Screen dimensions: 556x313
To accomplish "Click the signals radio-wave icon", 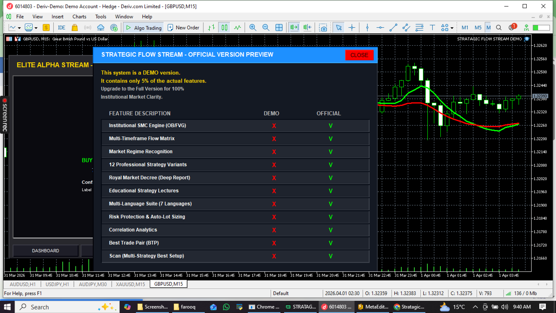I will click(88, 28).
